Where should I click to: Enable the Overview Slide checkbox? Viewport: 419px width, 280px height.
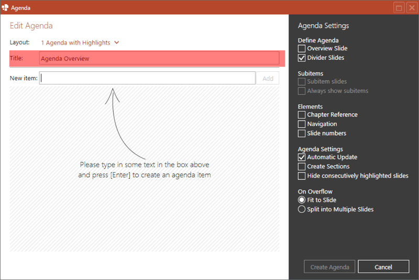[302, 48]
